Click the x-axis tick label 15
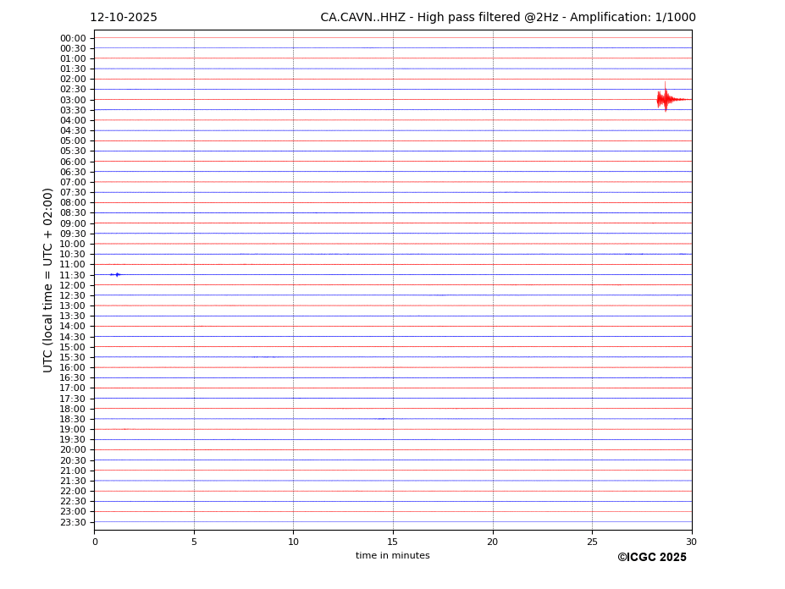The width and height of the screenshot is (785, 589). (393, 542)
